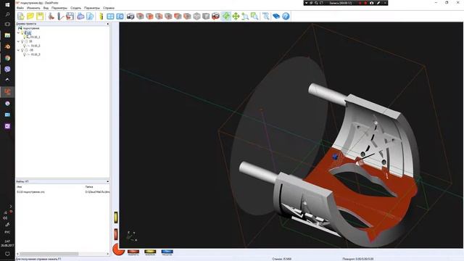
Task: Click the blue cloud-shaped toolbar icon
Action: click(80, 16)
